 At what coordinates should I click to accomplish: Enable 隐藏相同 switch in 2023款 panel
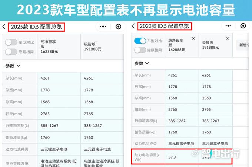point(11,52)
